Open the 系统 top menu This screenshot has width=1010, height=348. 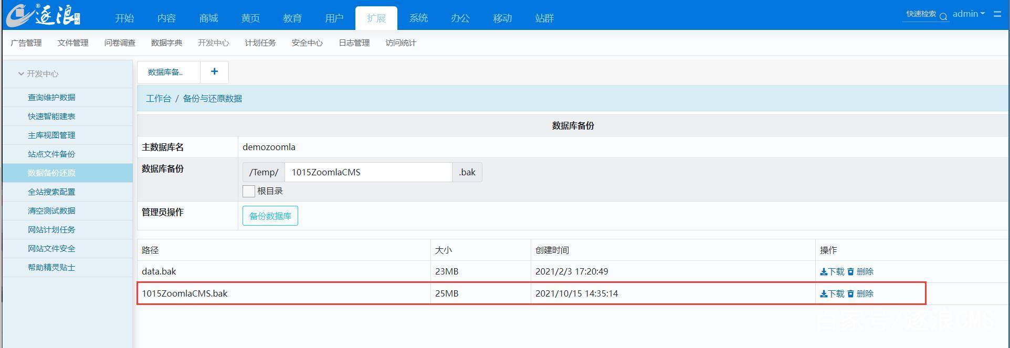click(x=418, y=18)
